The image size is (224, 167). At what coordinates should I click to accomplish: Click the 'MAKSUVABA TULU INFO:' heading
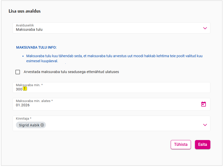tap(36, 47)
